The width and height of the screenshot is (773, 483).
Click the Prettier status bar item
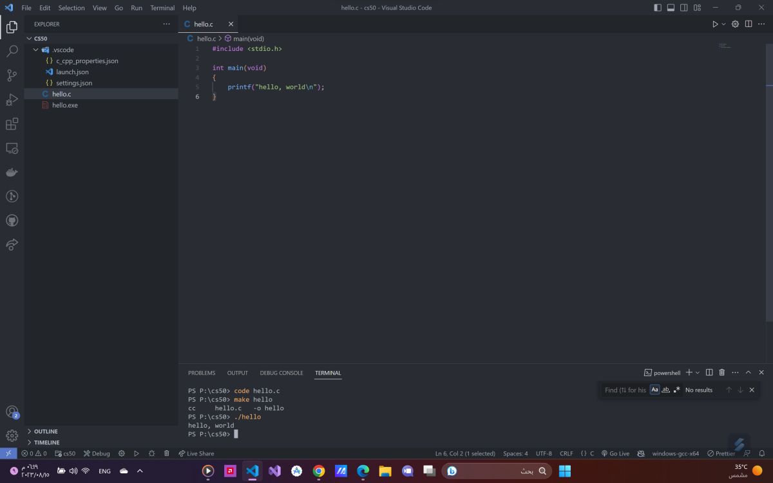pos(721,453)
